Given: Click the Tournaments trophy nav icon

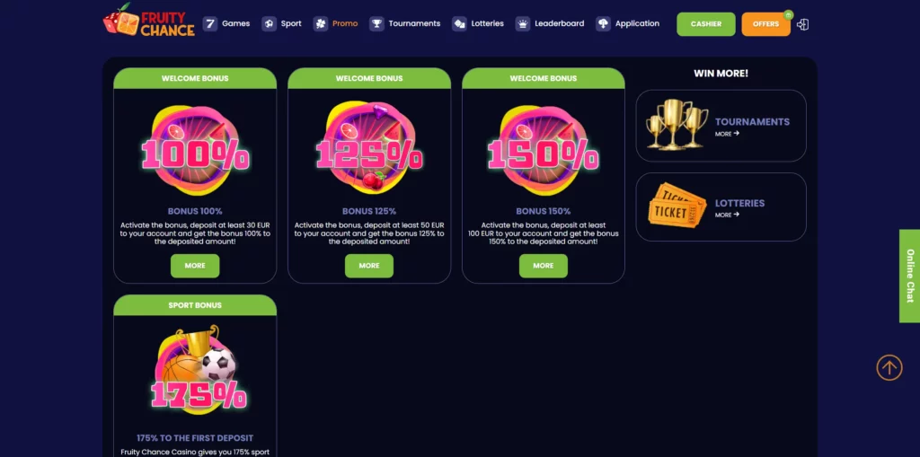Looking at the screenshot, I should click(376, 24).
